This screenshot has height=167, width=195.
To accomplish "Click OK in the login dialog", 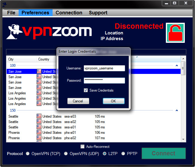I will 114,101.
